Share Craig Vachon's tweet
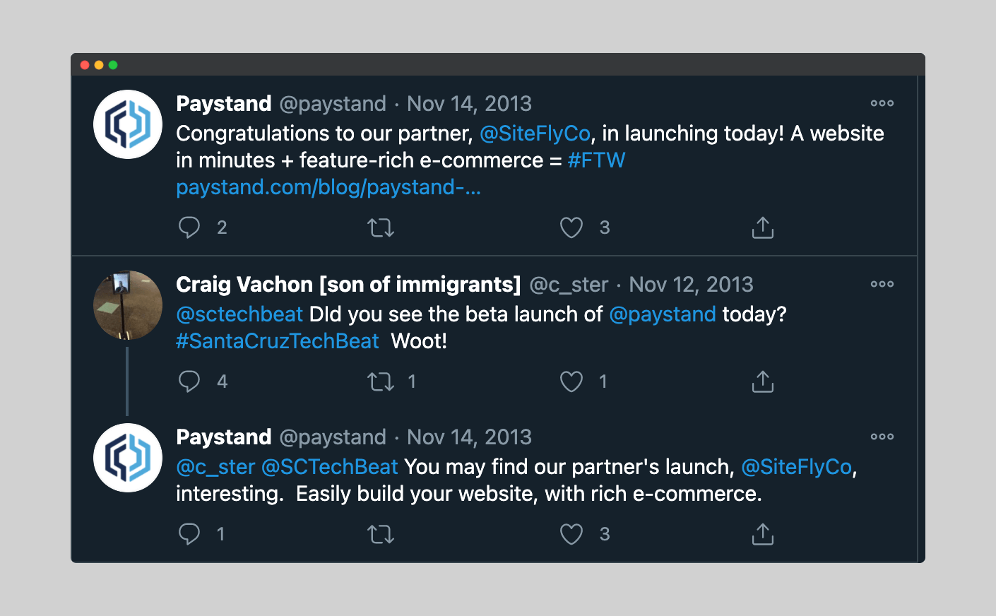996x616 pixels. pyautogui.click(x=763, y=381)
